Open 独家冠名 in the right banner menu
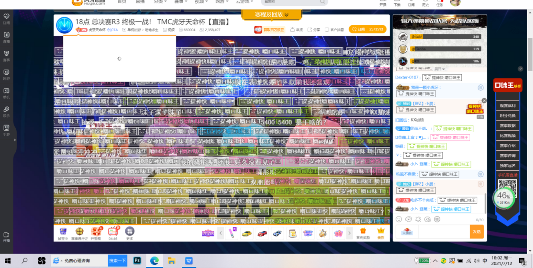Image resolution: width=533 pixels, height=268 pixels. (507, 166)
